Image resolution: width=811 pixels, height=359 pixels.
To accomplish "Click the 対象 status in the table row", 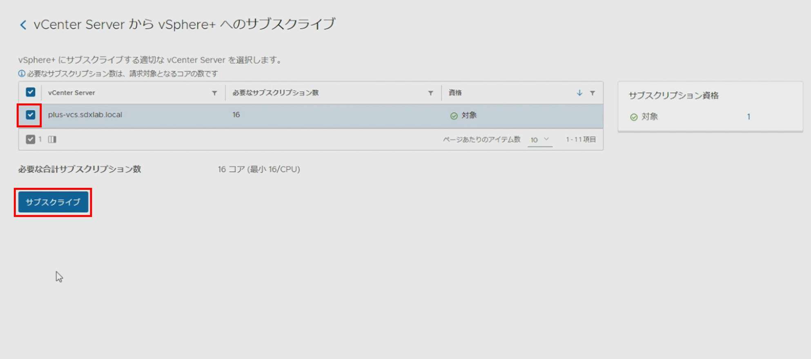I will pyautogui.click(x=469, y=116).
